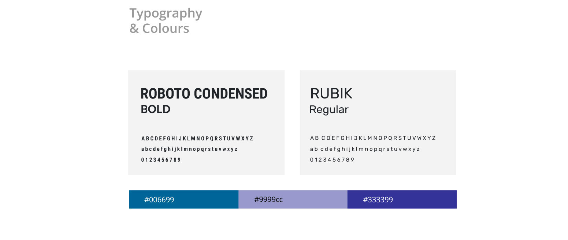The width and height of the screenshot is (568, 240).
Task: Click the BOLD weight label
Action: (x=156, y=109)
